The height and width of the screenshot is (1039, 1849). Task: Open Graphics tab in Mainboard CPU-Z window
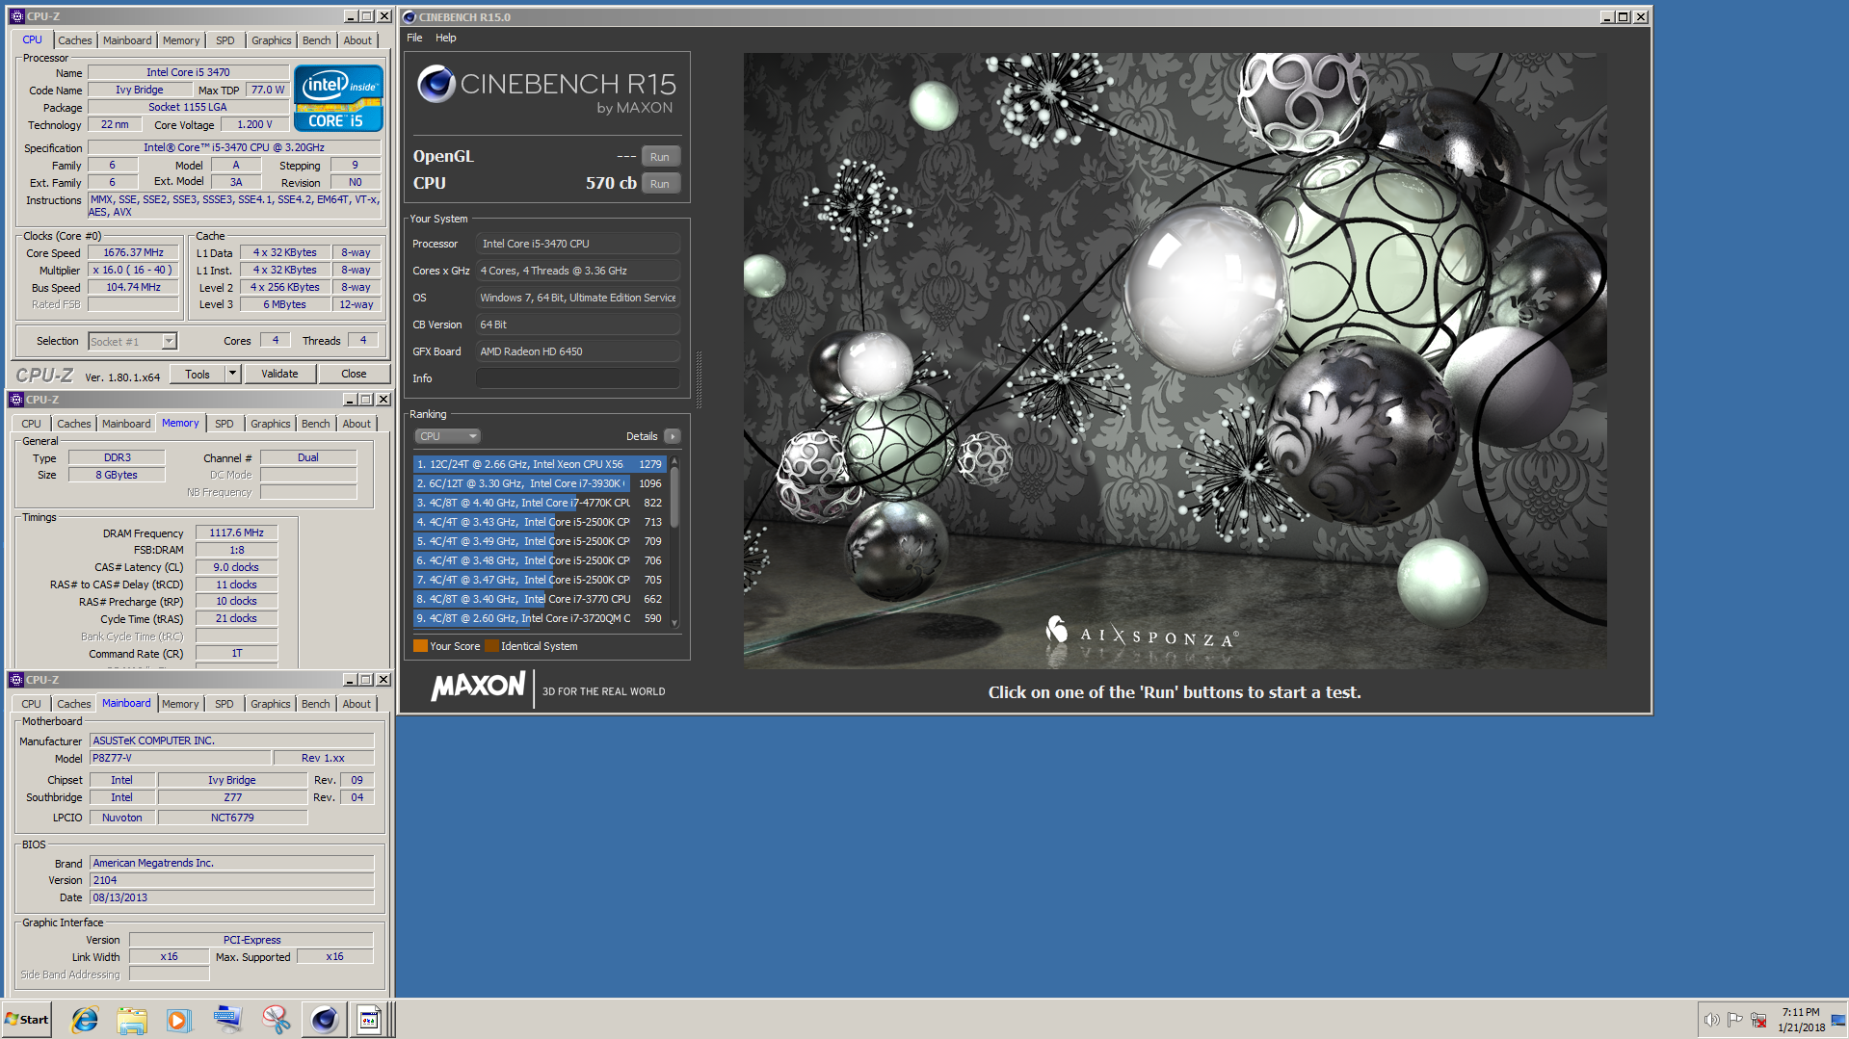[x=270, y=704]
